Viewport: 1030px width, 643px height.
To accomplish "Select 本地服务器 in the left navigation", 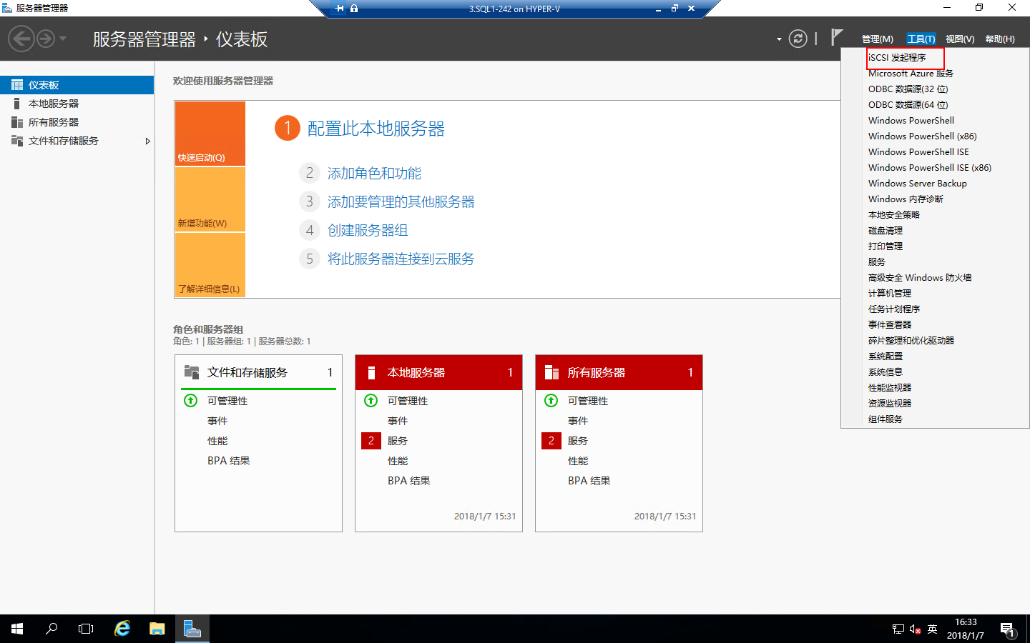I will click(x=77, y=104).
